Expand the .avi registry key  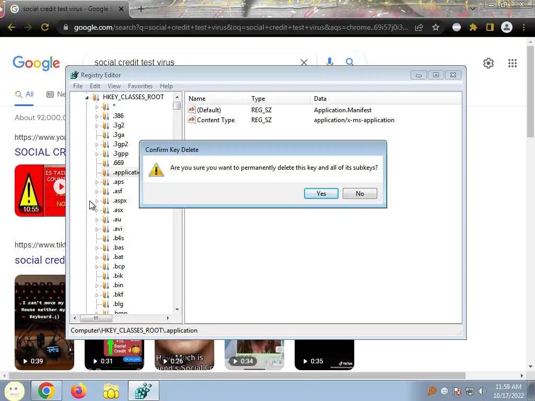(x=97, y=229)
